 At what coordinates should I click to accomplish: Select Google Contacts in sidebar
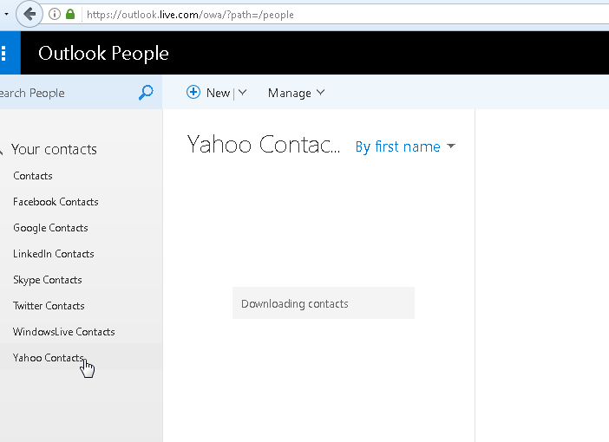[50, 228]
